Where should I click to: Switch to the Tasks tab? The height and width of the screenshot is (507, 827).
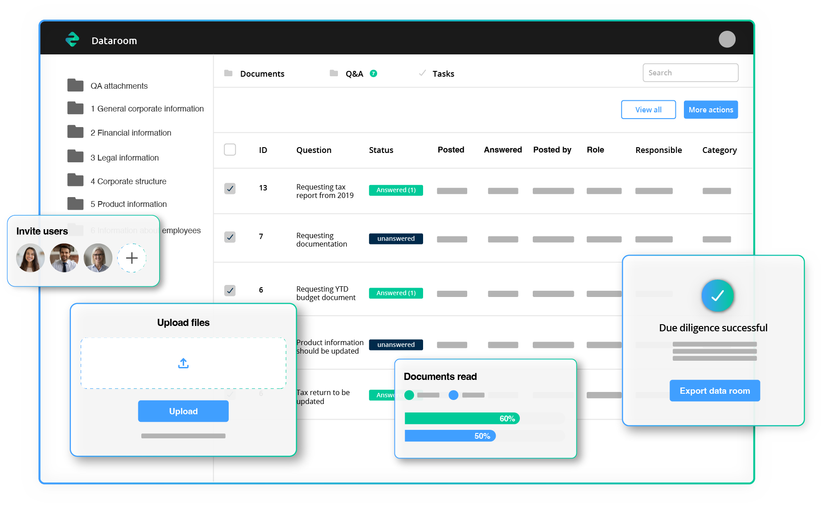pos(436,74)
